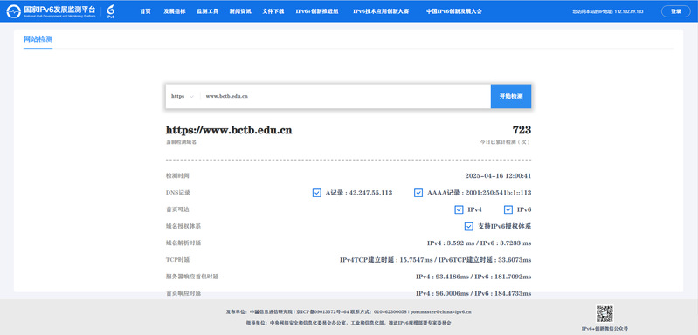This screenshot has height=335, width=698.
Task: Toggle the AAAA记录 checkbox
Action: 418,193
